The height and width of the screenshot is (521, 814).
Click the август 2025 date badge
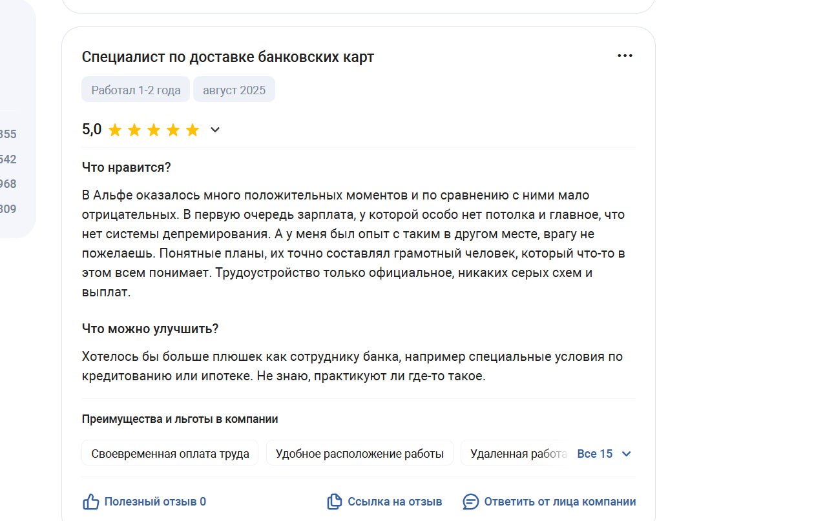click(234, 90)
